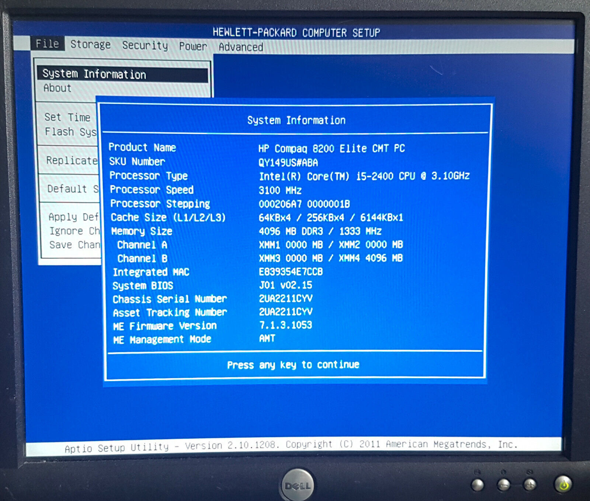This screenshot has height=501, width=590.
Task: Click the ME Management Mode label
Action: click(x=162, y=340)
